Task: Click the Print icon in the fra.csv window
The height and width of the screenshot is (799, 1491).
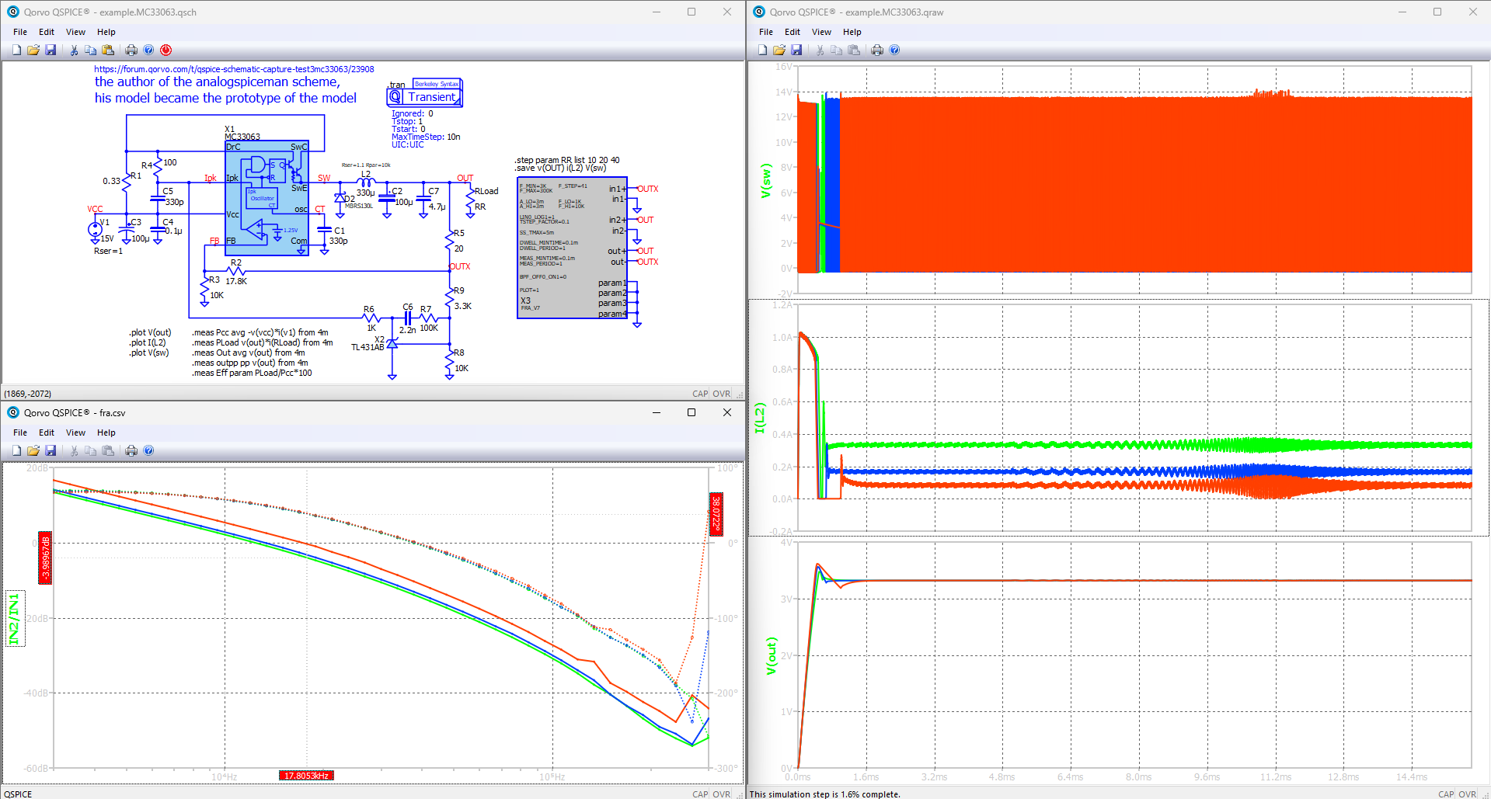Action: pos(131,451)
